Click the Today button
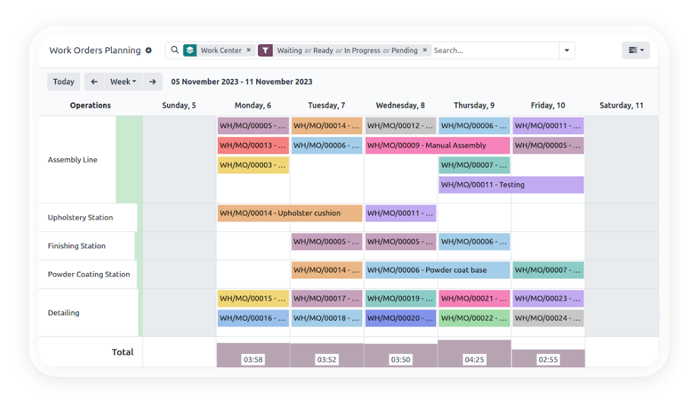Screen dimensions: 698x409 click(63, 81)
